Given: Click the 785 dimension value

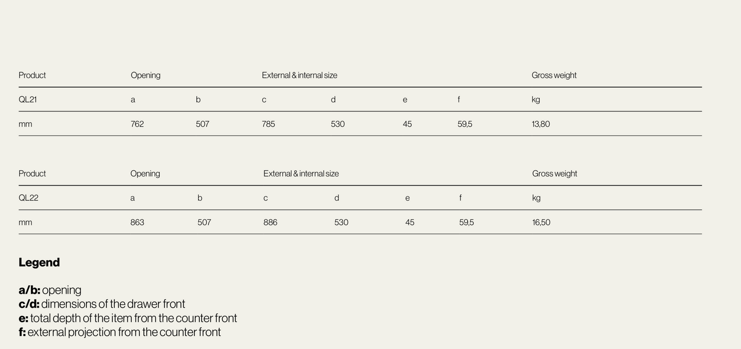Looking at the screenshot, I should (x=269, y=124).
